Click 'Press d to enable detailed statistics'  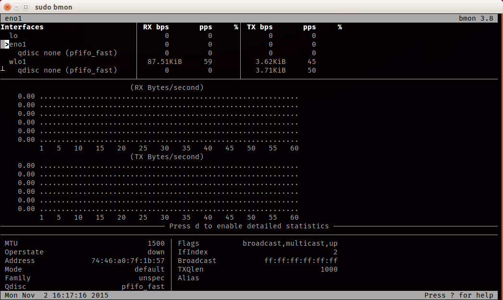249,226
